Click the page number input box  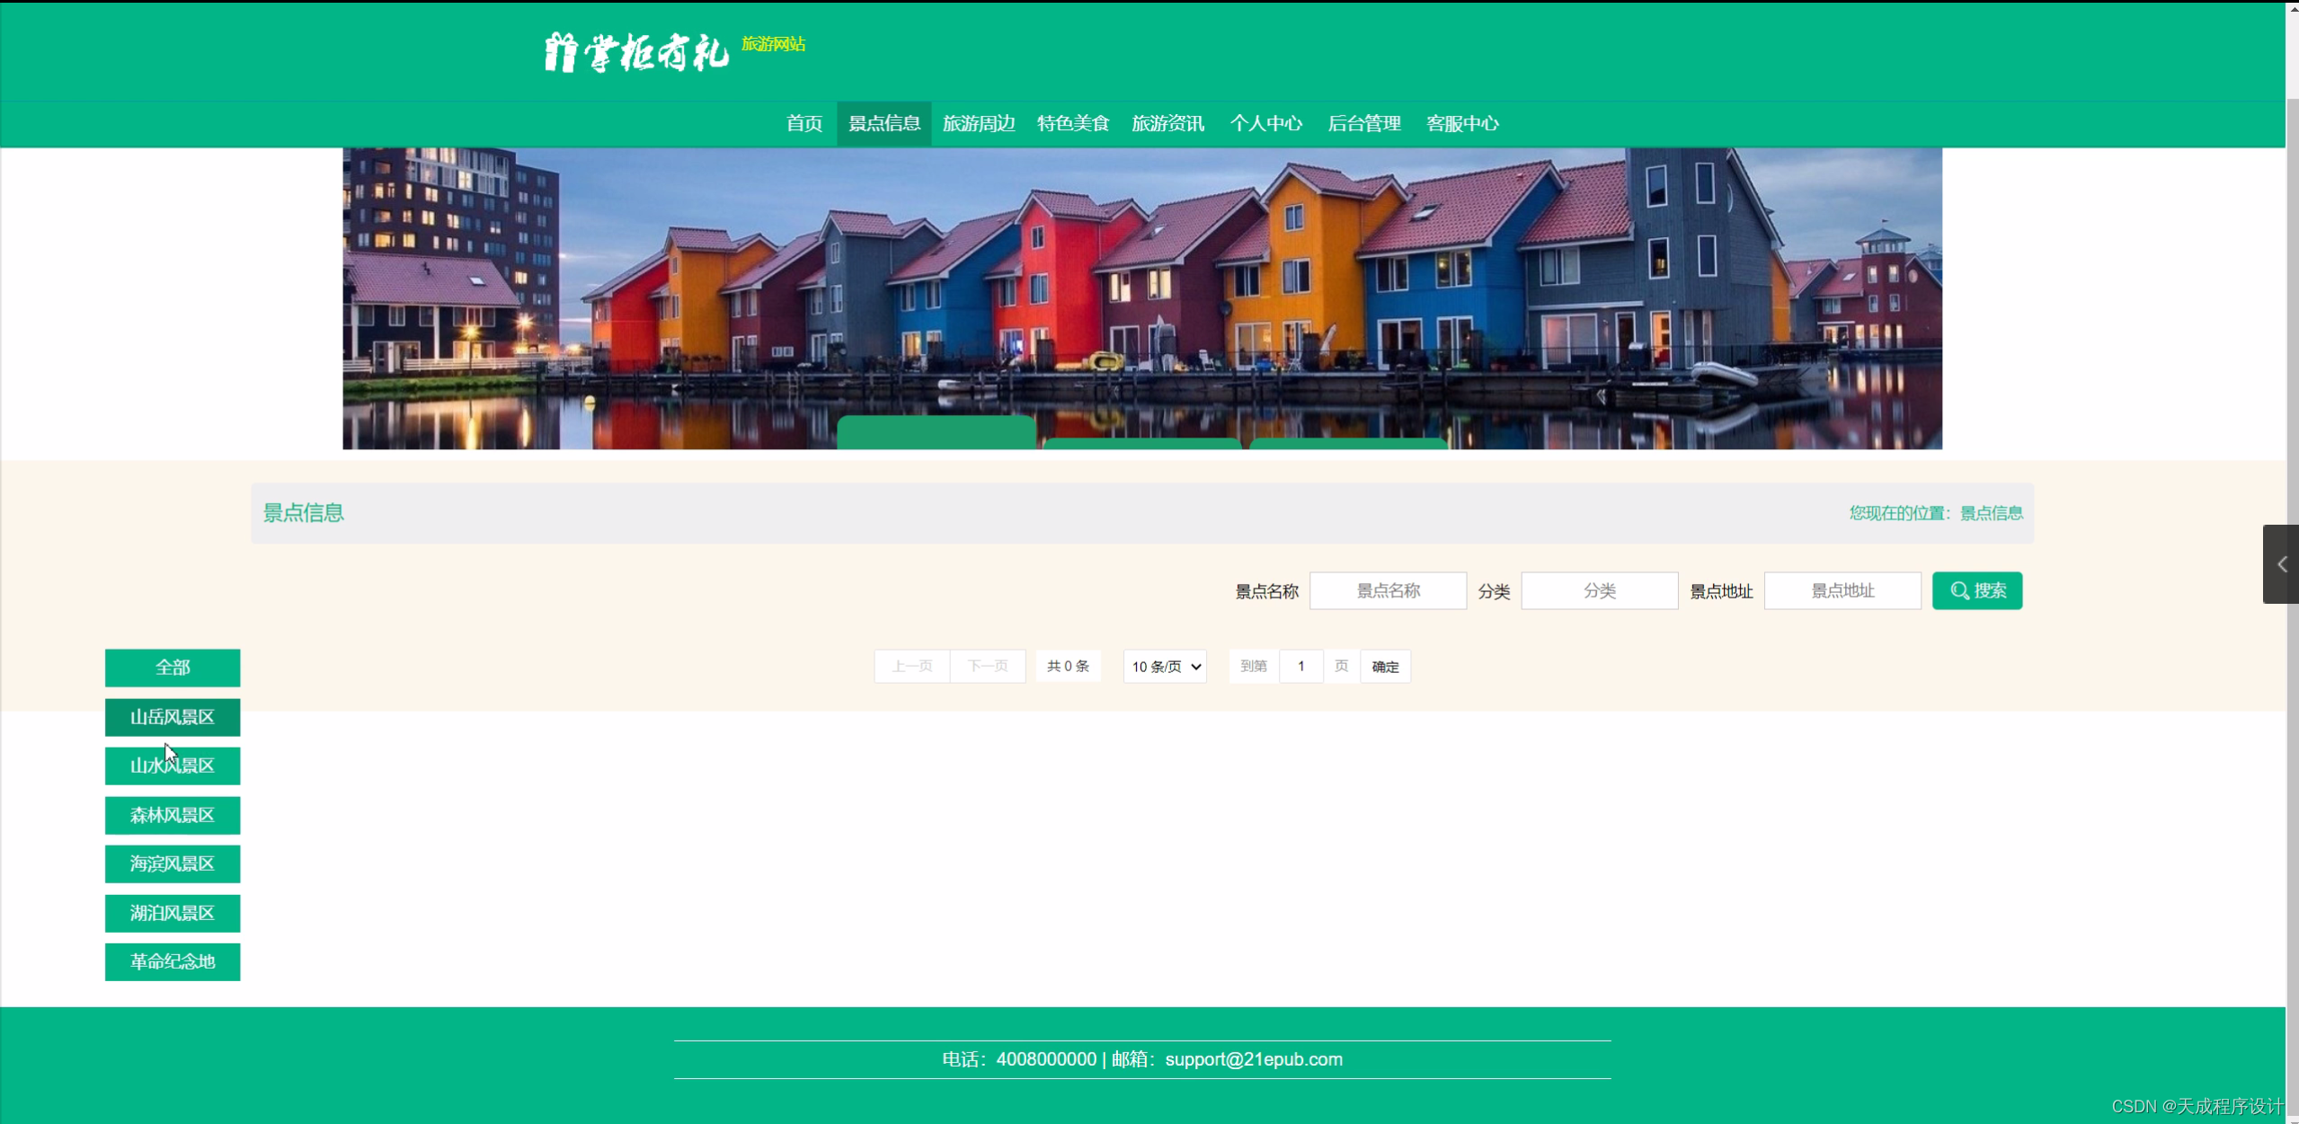pyautogui.click(x=1300, y=667)
